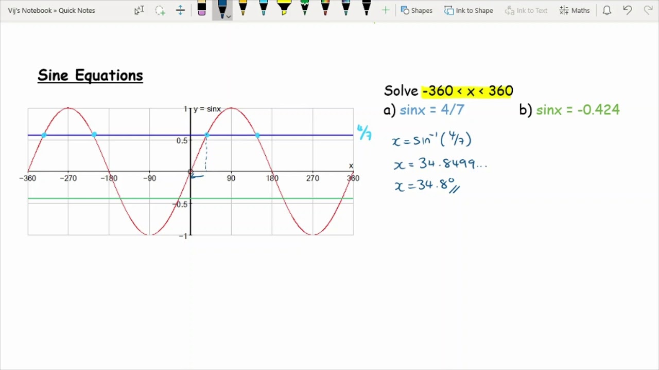
Task: Choose the yellow highlighter
Action: (x=284, y=8)
